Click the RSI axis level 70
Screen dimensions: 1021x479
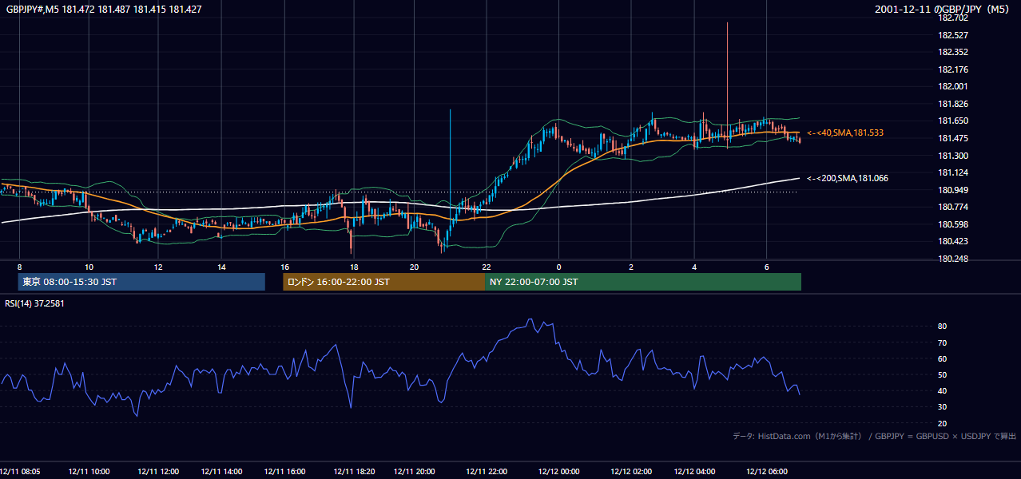(942, 342)
